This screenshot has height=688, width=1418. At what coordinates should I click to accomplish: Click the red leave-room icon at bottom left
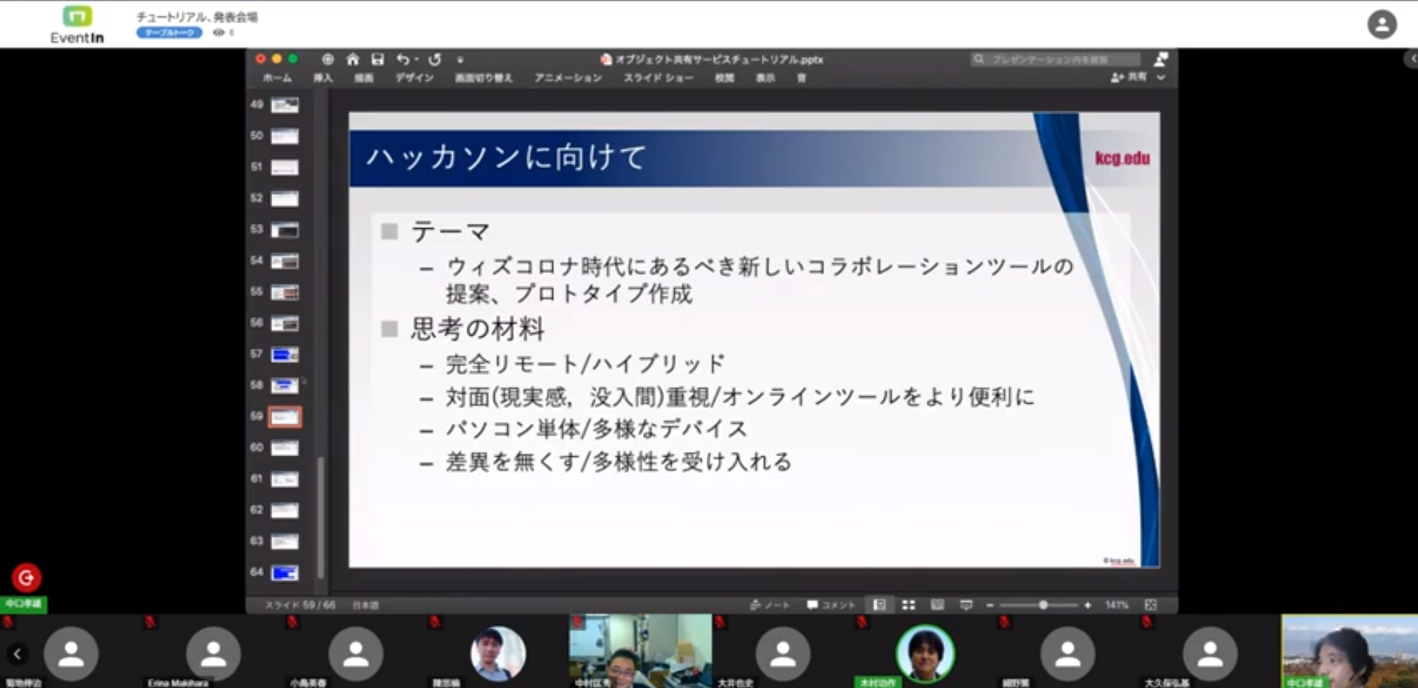coord(26,578)
